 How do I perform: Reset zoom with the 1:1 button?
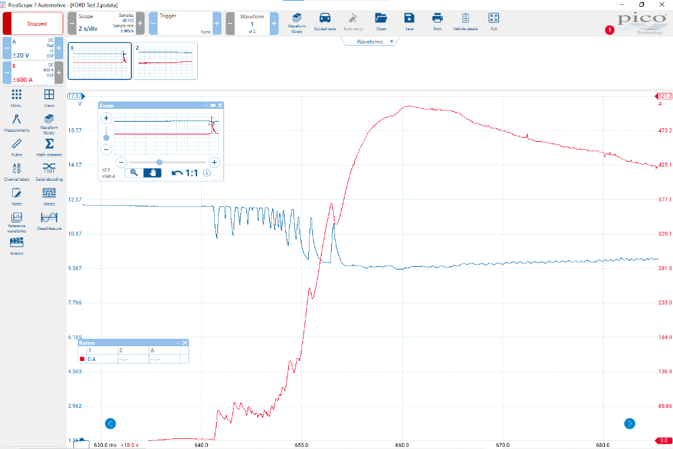[x=186, y=173]
